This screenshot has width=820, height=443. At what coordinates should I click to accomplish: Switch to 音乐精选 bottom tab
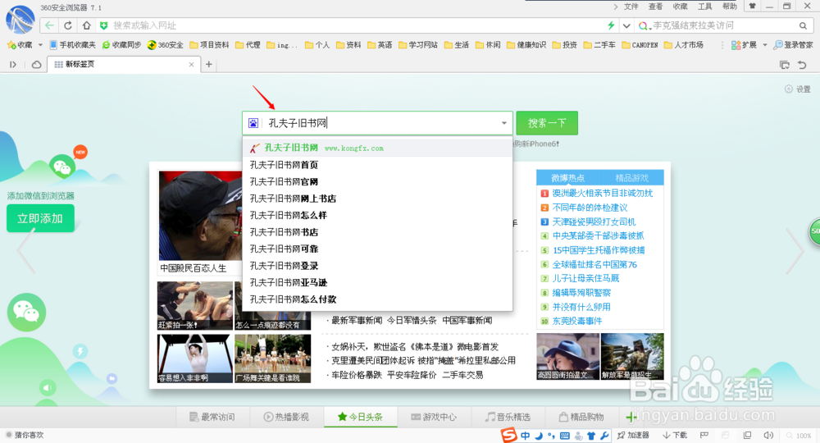[508, 417]
